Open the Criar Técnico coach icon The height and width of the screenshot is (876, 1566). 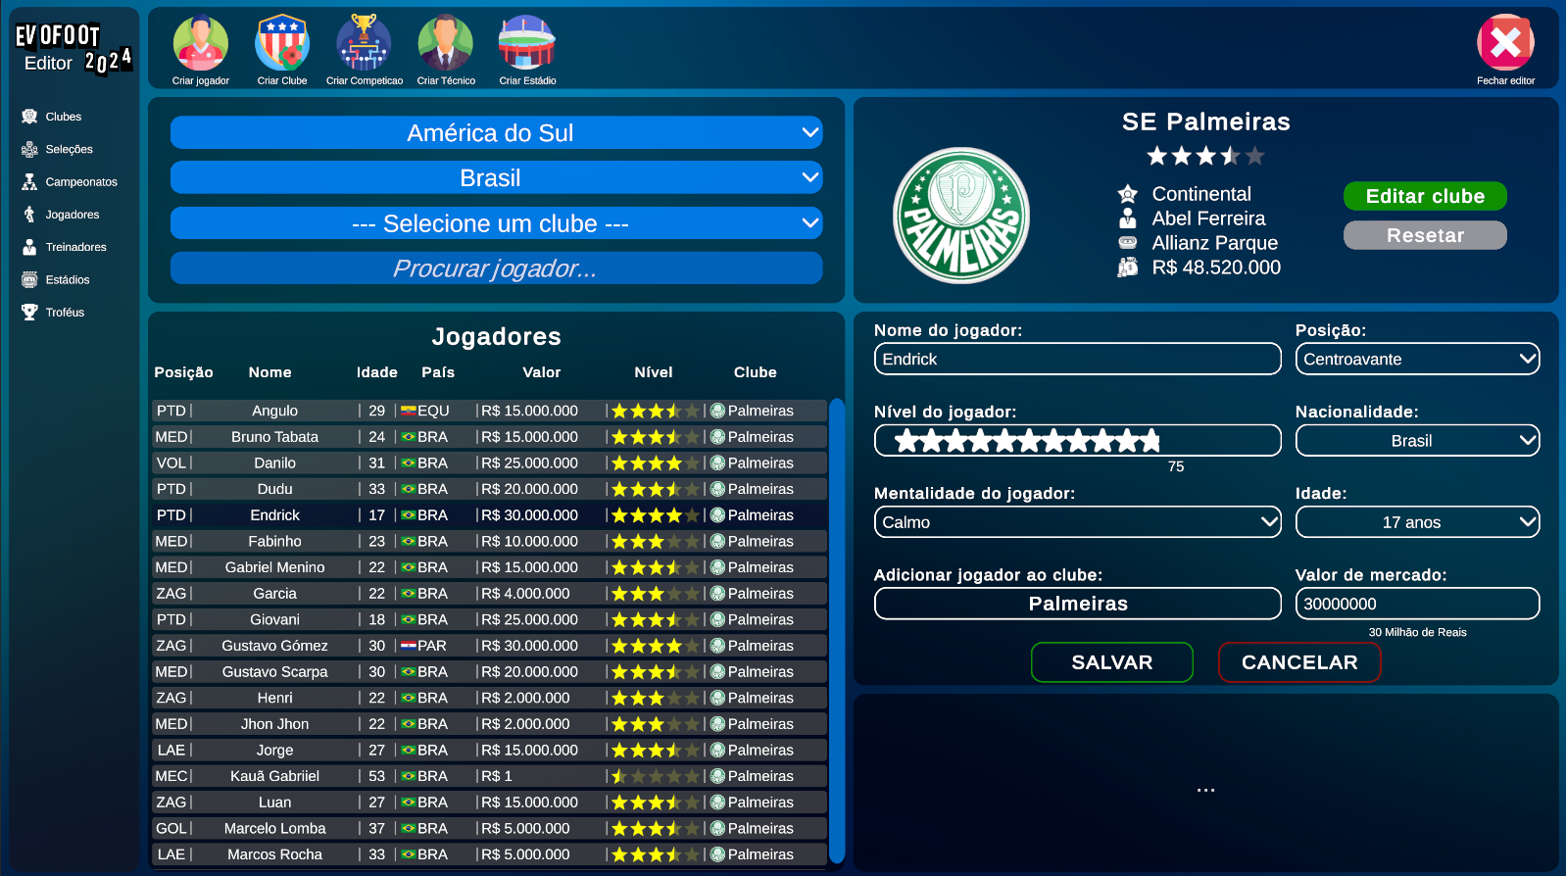pos(446,43)
